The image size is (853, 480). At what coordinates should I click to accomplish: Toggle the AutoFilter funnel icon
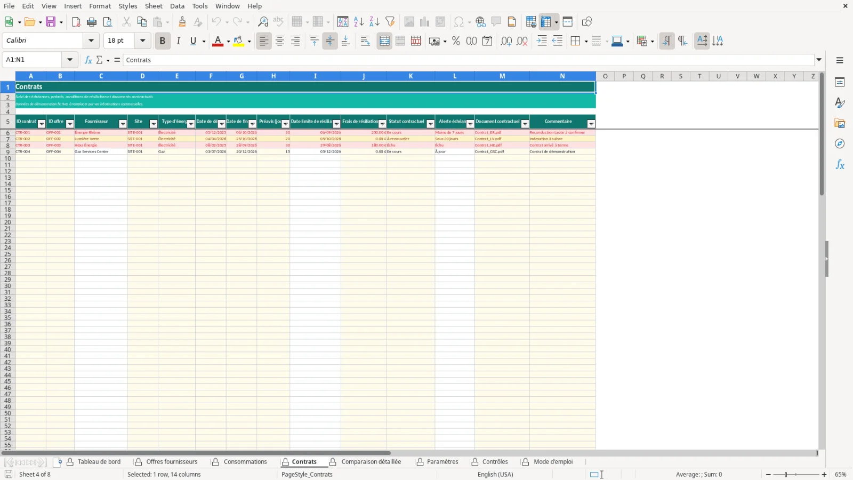pyautogui.click(x=390, y=22)
